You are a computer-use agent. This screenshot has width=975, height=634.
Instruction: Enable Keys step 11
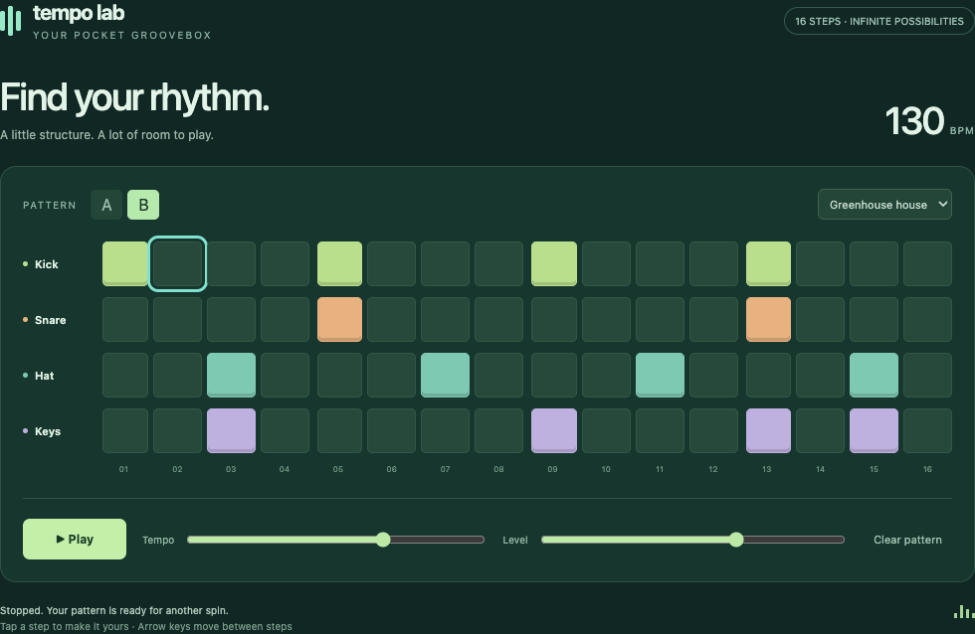(660, 431)
